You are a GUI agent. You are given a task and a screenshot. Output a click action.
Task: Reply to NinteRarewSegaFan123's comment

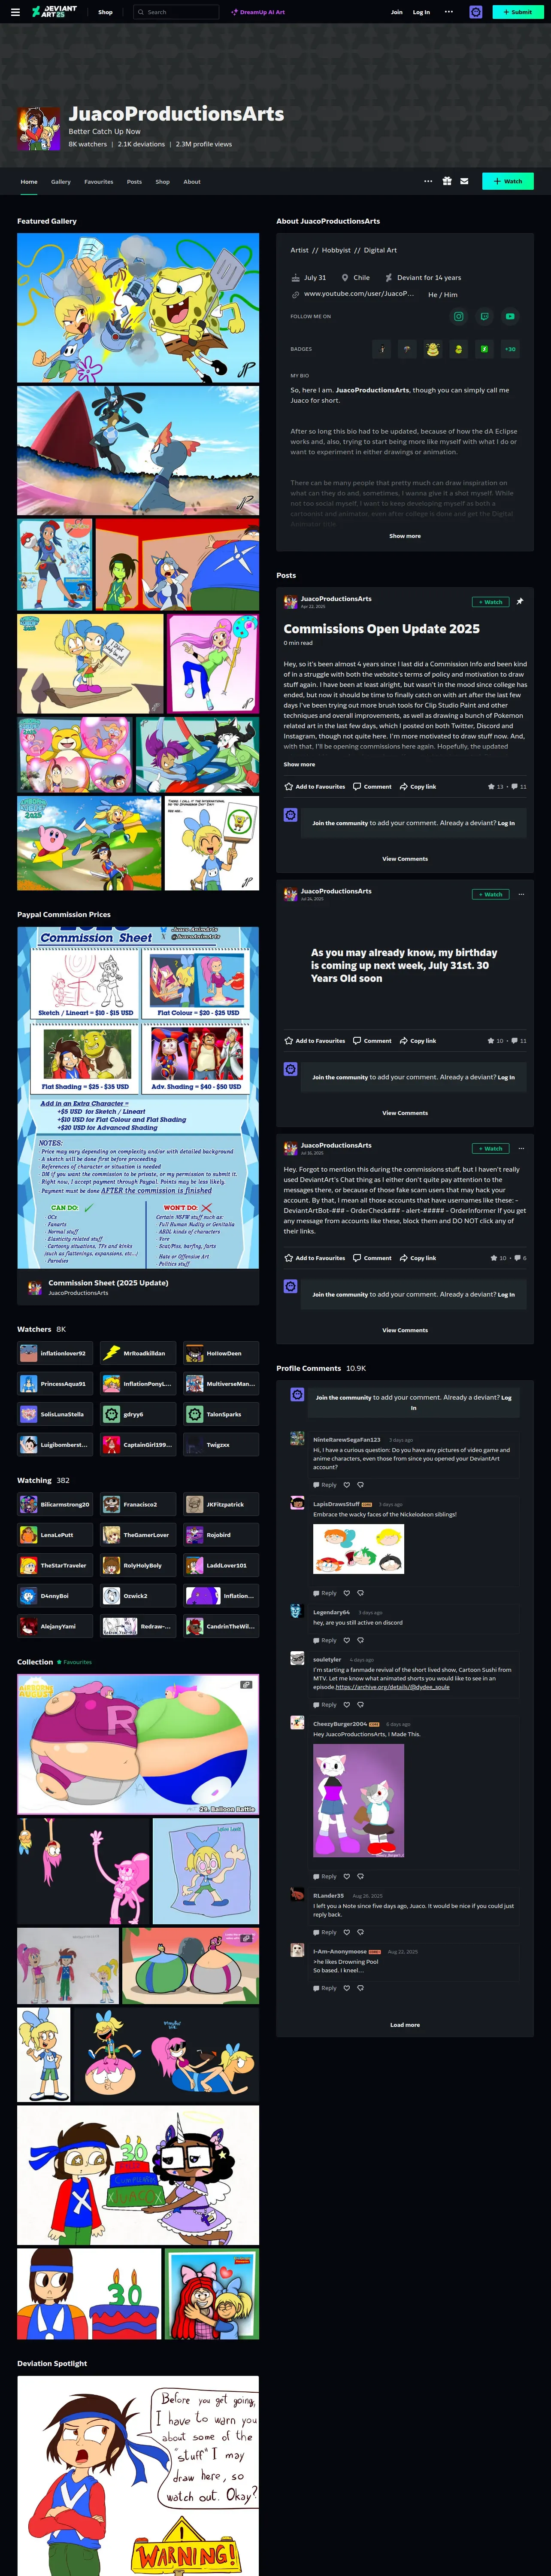click(325, 1485)
